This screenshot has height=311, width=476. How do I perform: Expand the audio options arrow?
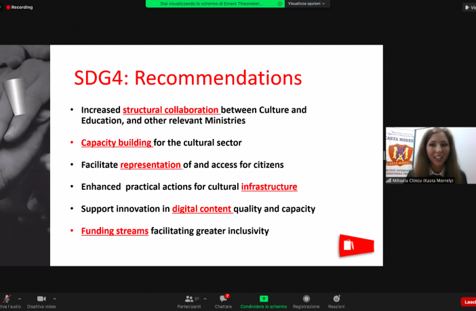pos(19,298)
